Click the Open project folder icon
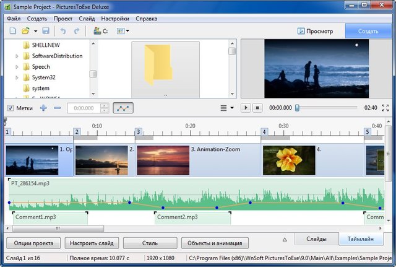This screenshot has width=396, height=267. pos(25,30)
